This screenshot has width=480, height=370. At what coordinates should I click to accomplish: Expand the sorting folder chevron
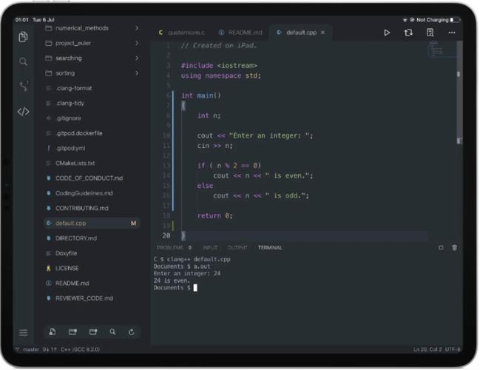click(137, 73)
